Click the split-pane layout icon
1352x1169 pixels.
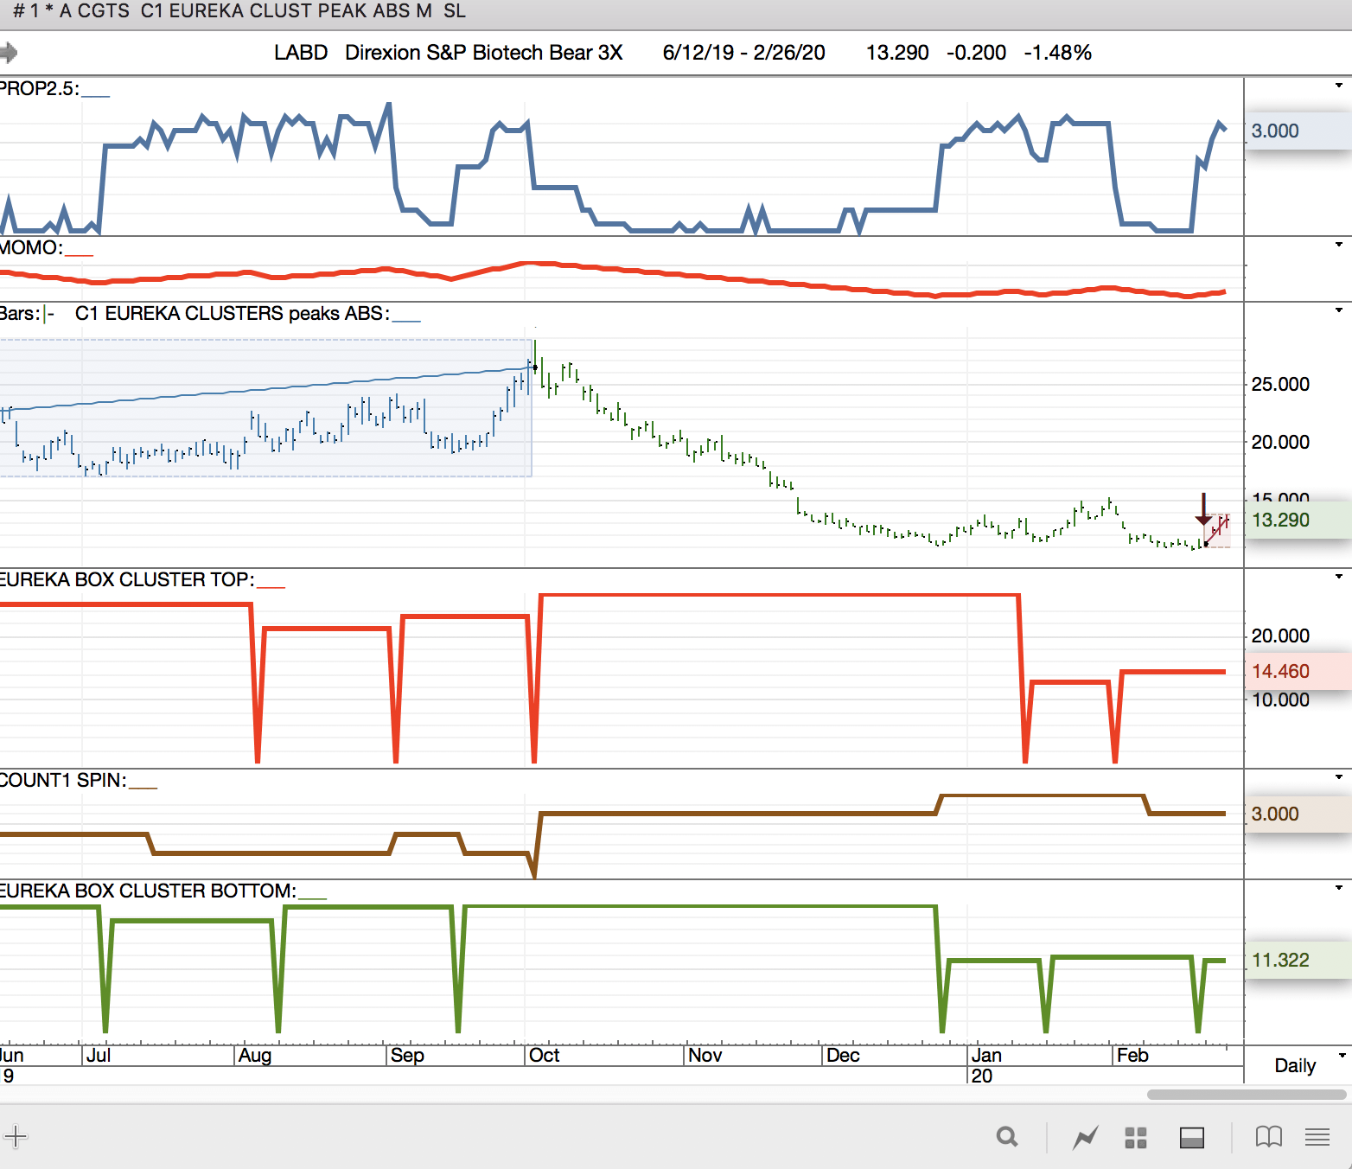coord(1192,1138)
